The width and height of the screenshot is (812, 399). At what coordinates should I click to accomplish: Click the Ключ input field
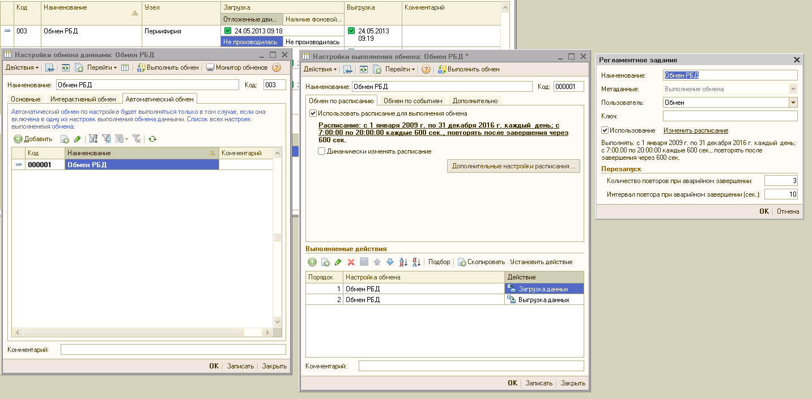tap(730, 116)
